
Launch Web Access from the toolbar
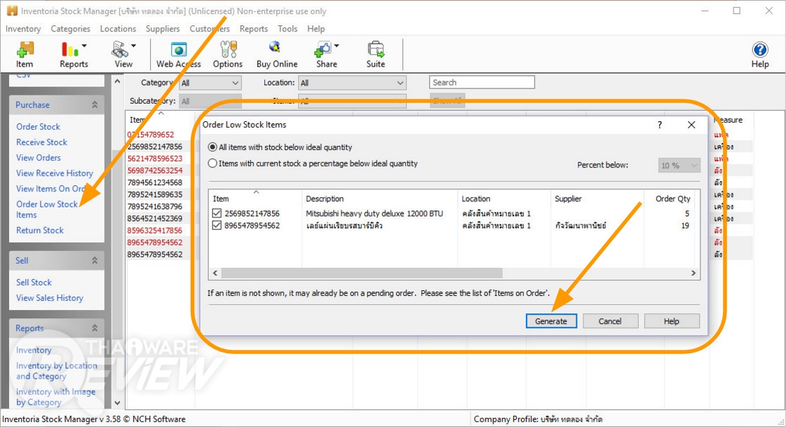(179, 54)
